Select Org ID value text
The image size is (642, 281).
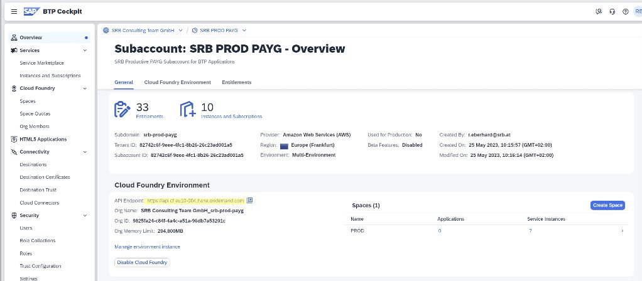(179, 221)
